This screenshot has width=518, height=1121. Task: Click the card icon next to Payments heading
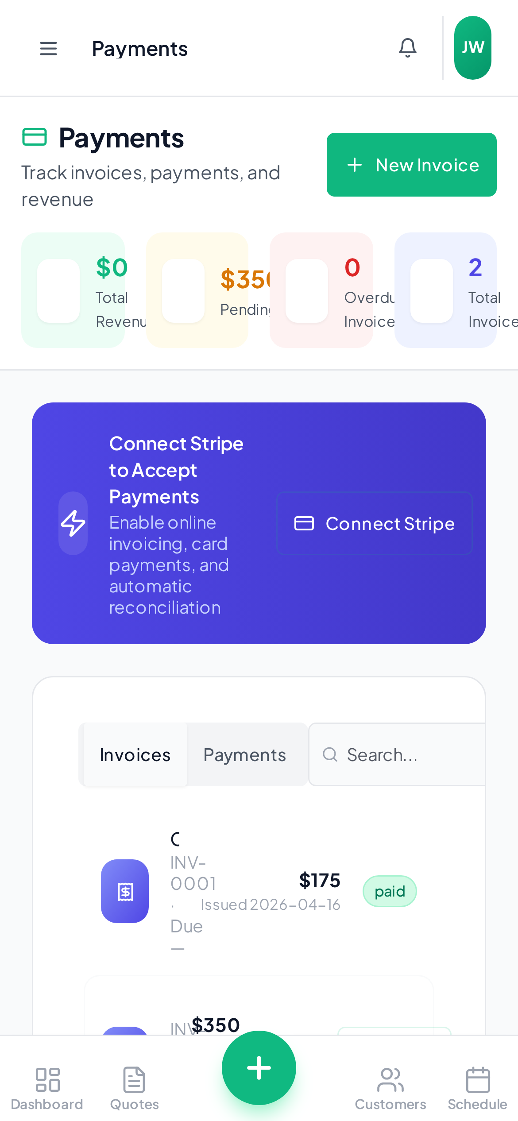click(35, 137)
